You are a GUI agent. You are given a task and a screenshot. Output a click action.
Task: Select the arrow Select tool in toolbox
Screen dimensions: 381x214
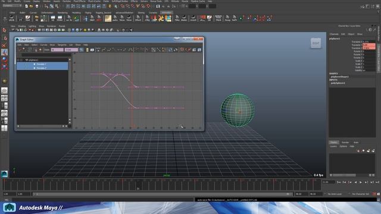click(x=4, y=30)
